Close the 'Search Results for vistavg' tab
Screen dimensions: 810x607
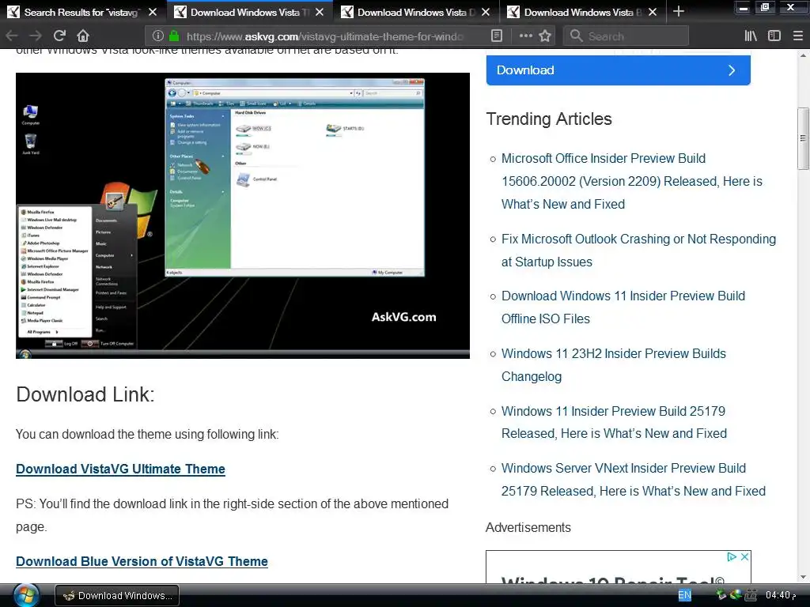click(153, 12)
